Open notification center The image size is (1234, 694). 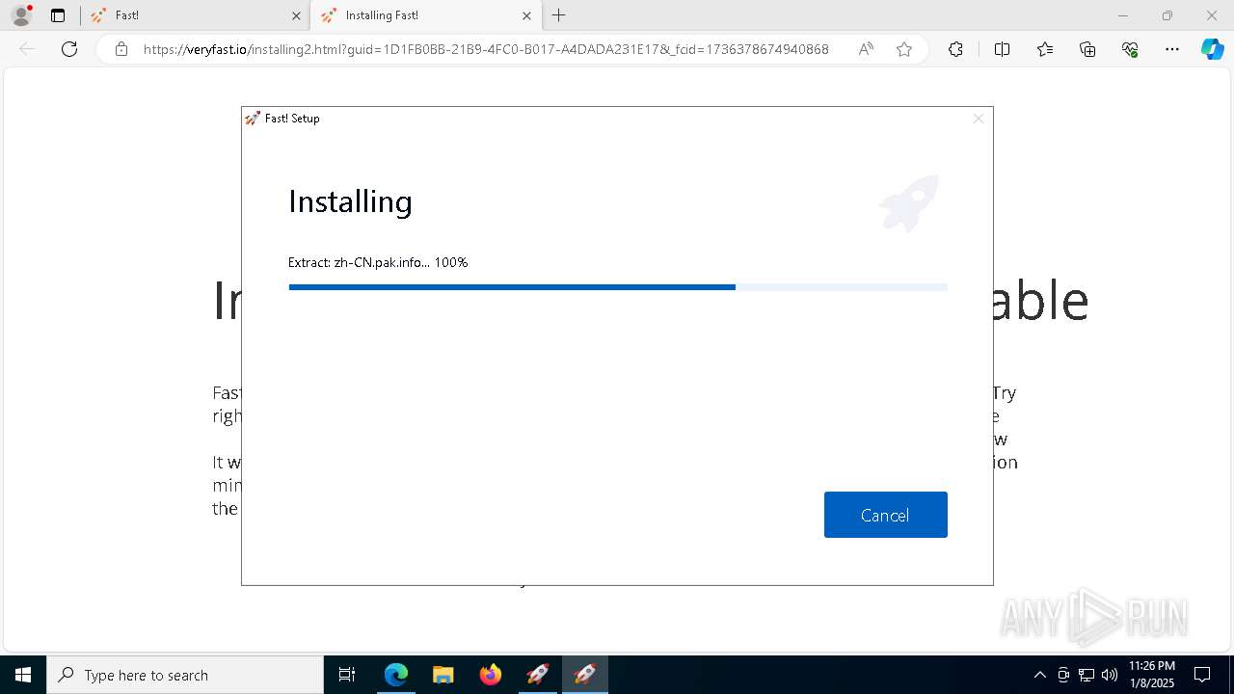(x=1203, y=675)
